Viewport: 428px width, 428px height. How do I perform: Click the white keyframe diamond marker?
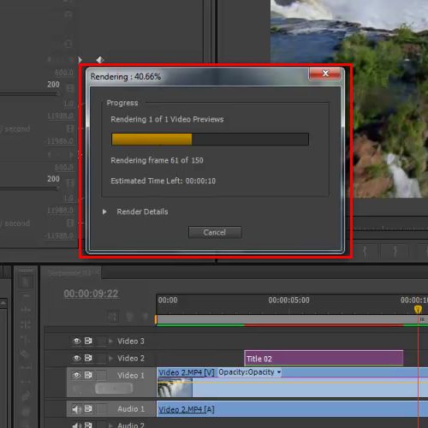pos(99,60)
